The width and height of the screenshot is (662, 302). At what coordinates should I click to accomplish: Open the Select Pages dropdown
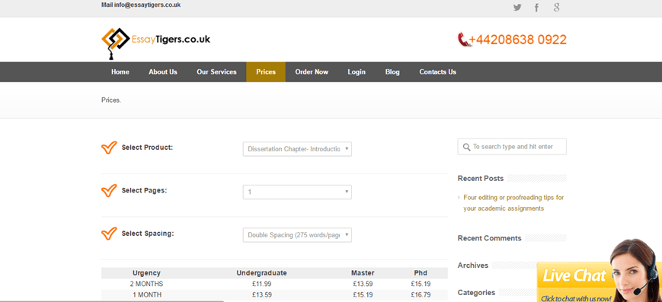297,192
